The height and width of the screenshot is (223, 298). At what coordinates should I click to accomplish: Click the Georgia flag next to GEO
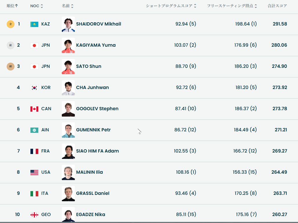tap(34, 215)
